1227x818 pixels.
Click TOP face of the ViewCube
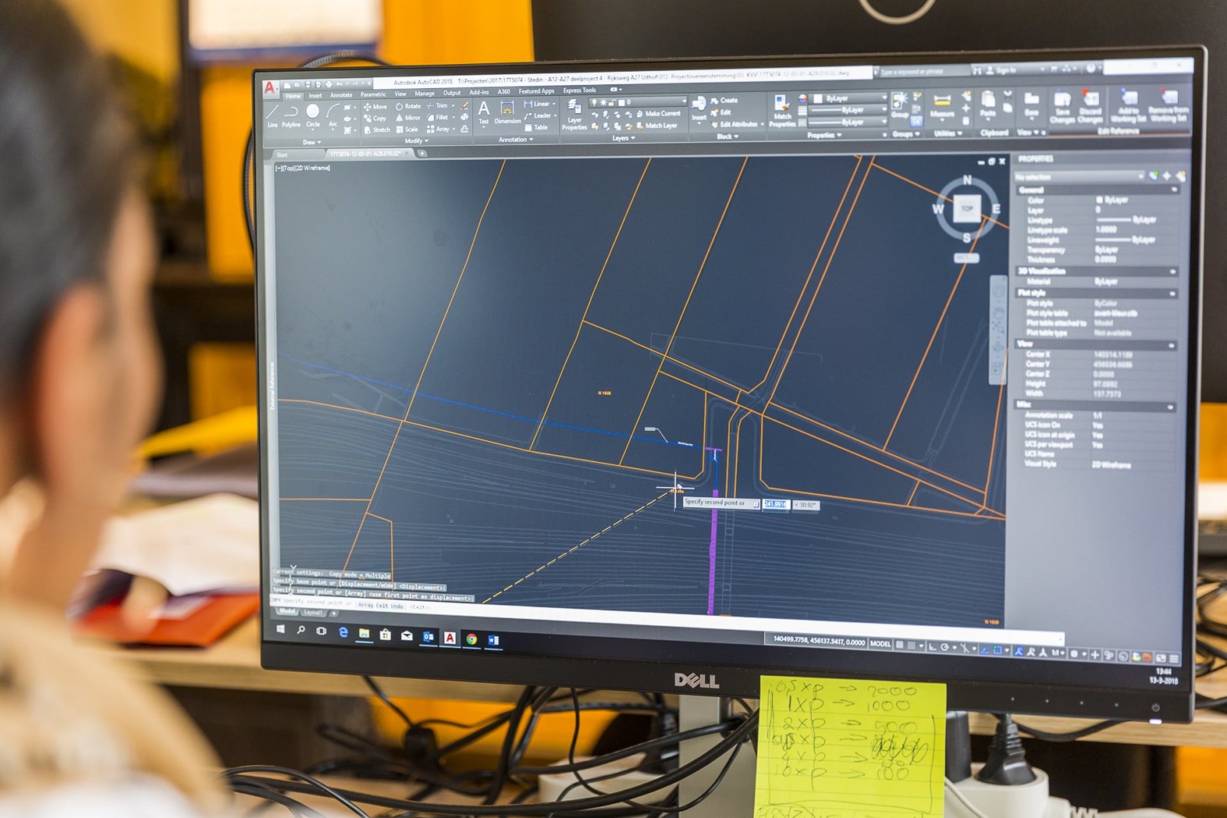tap(967, 209)
